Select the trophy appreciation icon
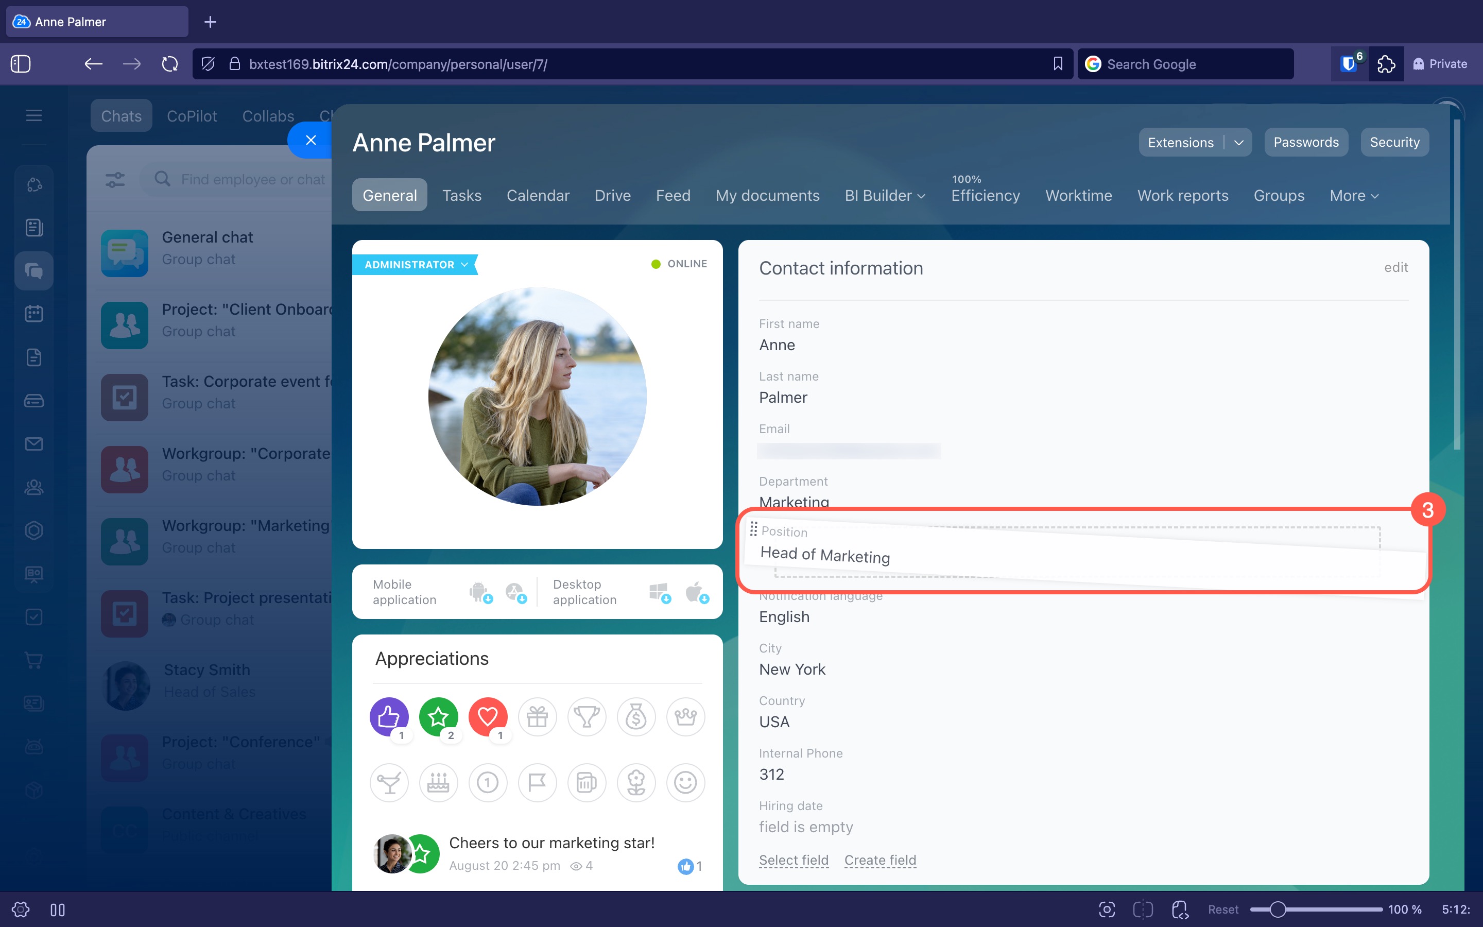Screen dimensions: 1483x927 587,716
